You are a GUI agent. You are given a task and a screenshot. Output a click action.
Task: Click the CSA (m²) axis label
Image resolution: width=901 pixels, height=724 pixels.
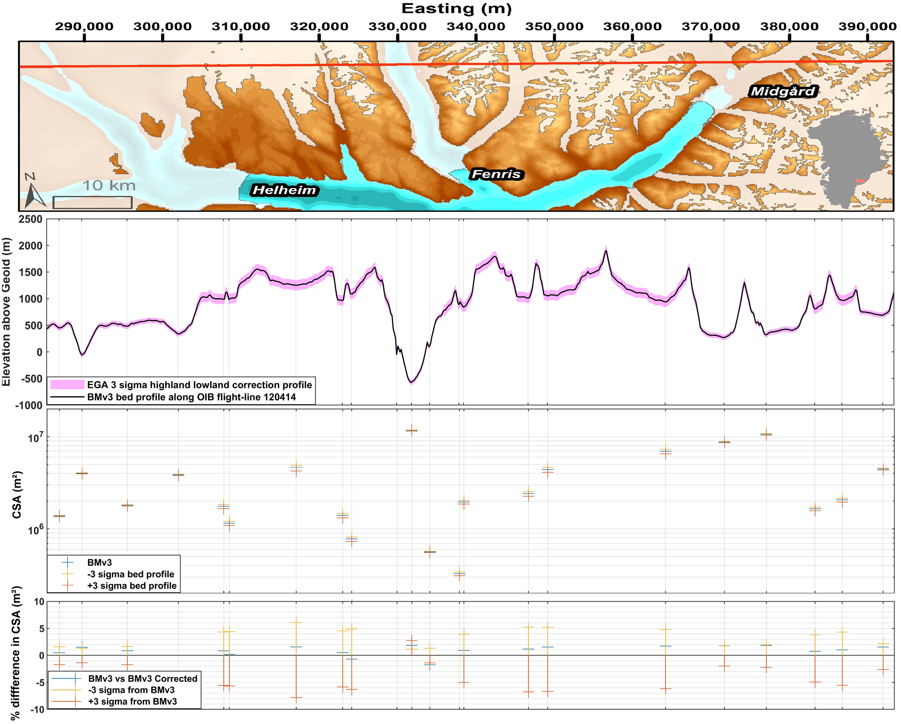(x=17, y=494)
